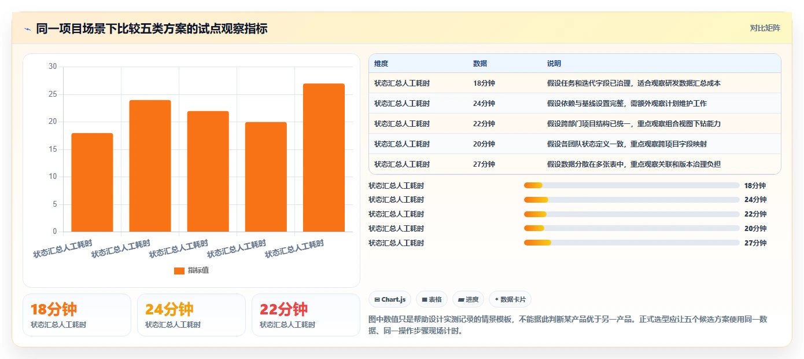Image resolution: width=804 pixels, height=359 pixels.
Task: Select the 表格 chip label
Action: [435, 299]
